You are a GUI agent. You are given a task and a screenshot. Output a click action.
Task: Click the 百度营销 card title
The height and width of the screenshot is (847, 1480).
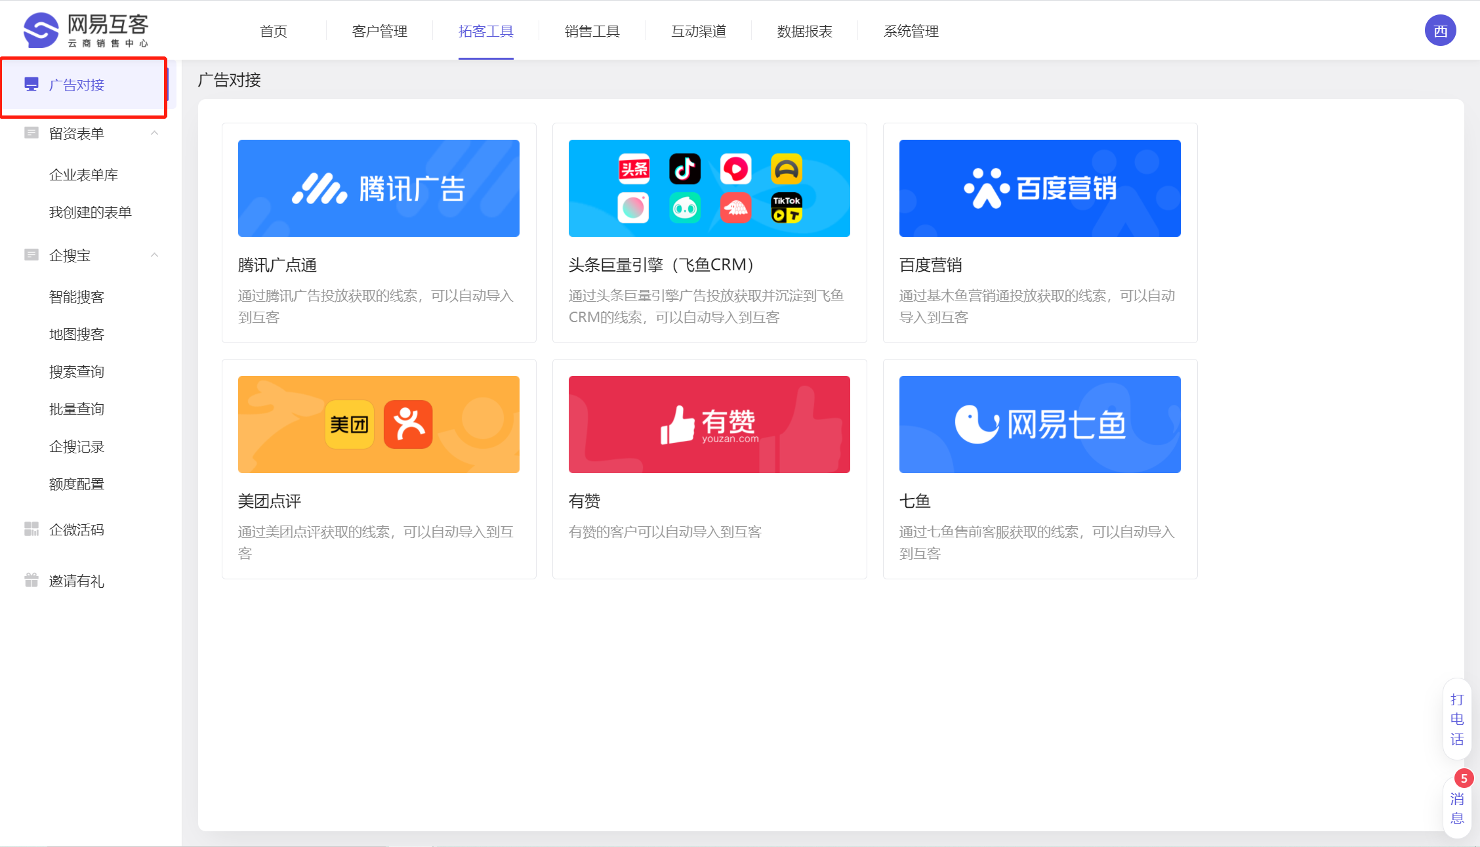click(931, 265)
